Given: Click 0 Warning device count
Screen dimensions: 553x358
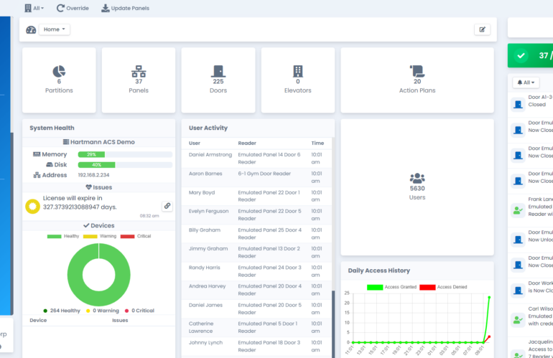Looking at the screenshot, I should pos(102,311).
